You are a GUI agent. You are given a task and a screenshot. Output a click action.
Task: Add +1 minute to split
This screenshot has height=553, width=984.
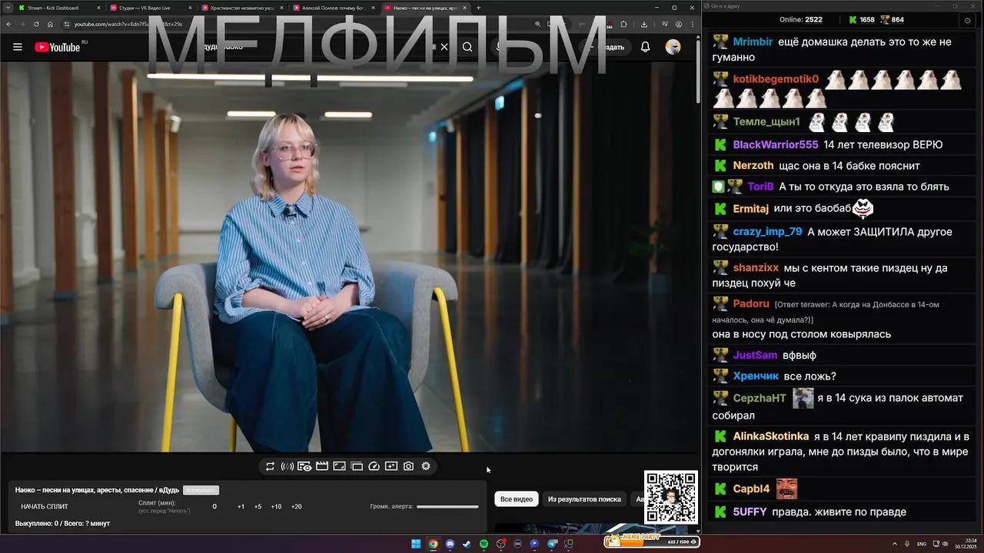(241, 507)
